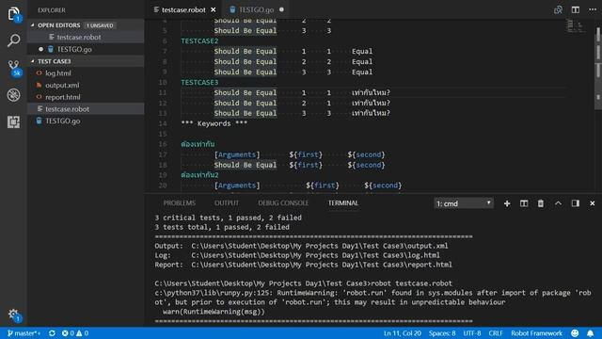Screen dimensions: 602x339
Task: Kill terminal with trash icon
Action: click(x=541, y=203)
